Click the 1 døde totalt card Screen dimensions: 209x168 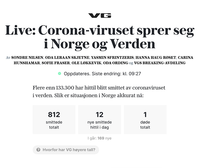[x=145, y=120]
